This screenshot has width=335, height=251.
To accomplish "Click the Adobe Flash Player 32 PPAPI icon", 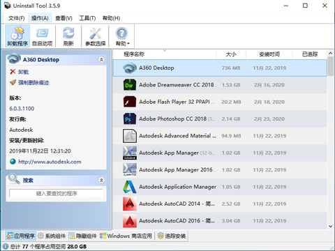I will (130, 102).
